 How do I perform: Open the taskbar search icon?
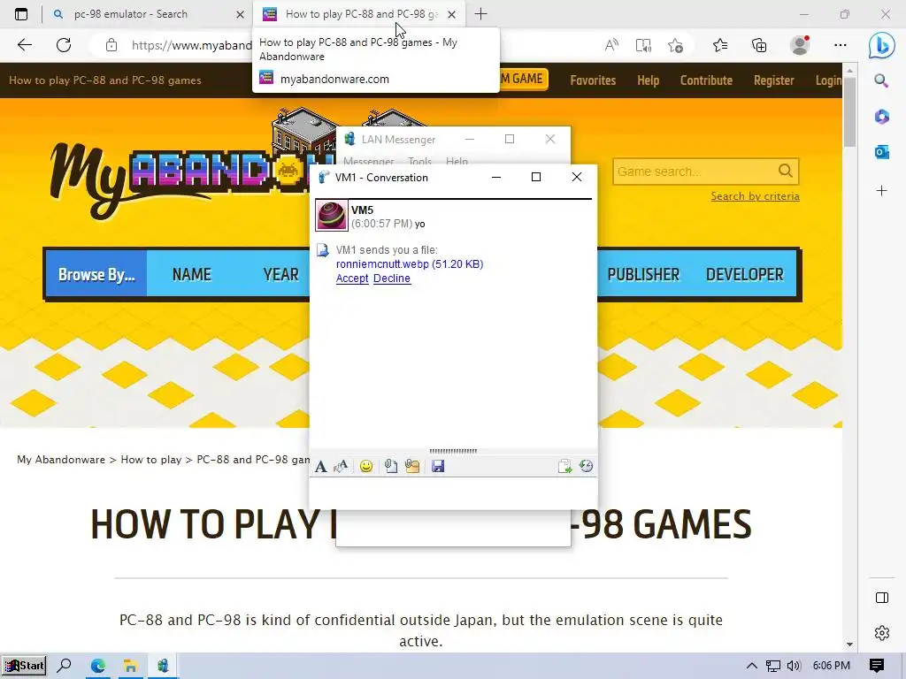click(x=64, y=666)
